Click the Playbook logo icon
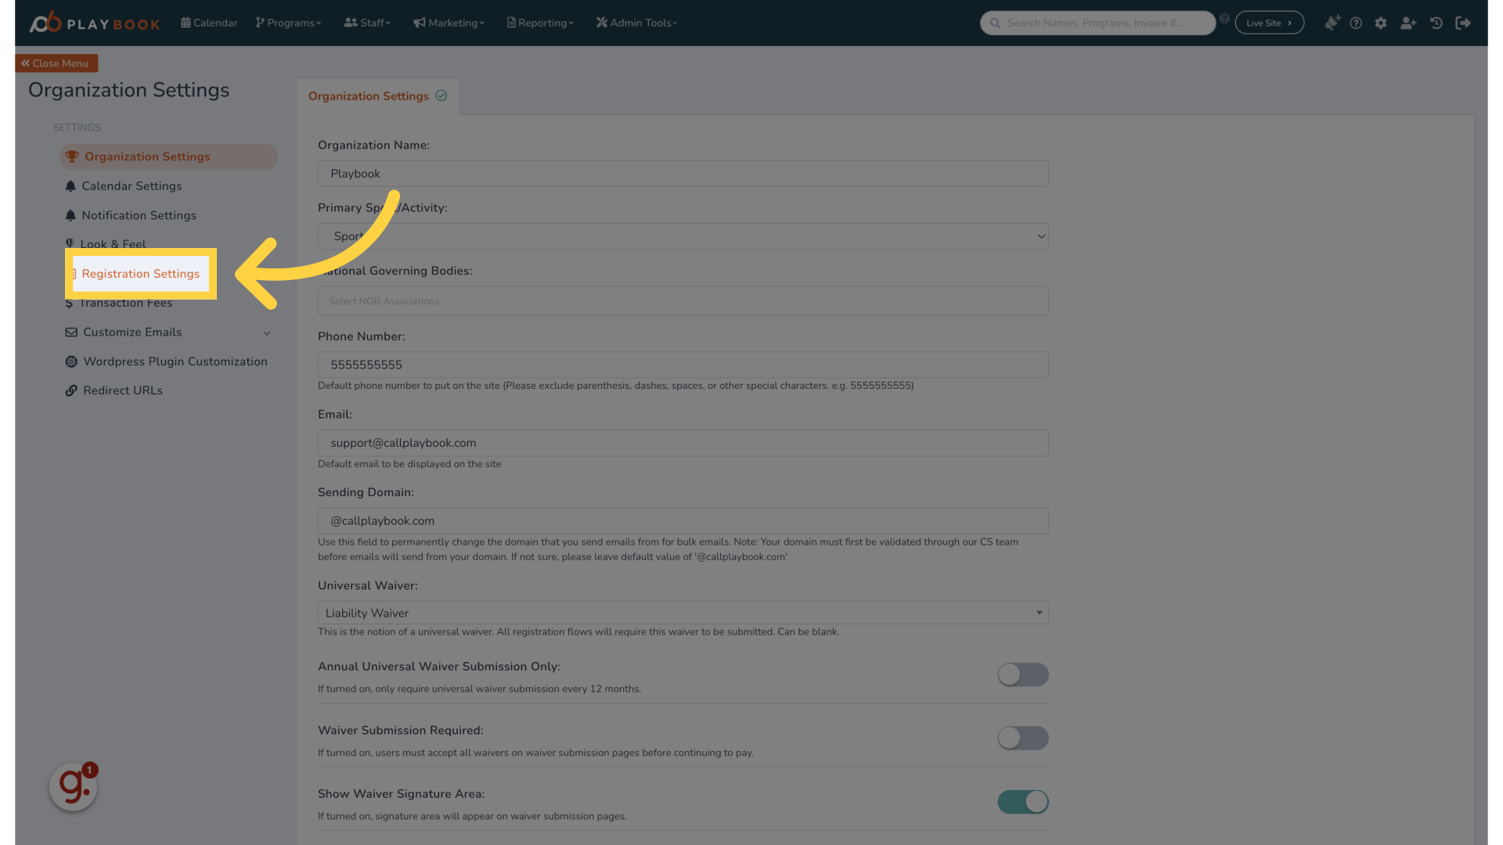Viewport: 1503px width, 845px height. [x=43, y=20]
